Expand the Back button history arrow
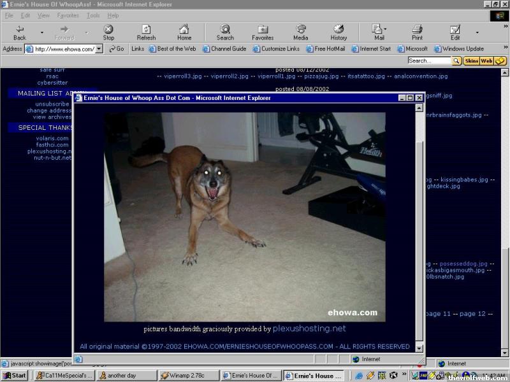 tap(42, 32)
